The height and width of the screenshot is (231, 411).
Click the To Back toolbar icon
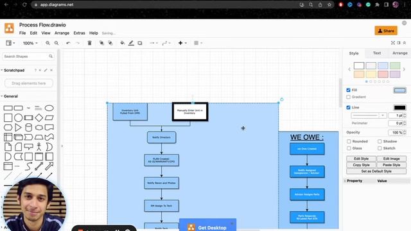coord(110,43)
